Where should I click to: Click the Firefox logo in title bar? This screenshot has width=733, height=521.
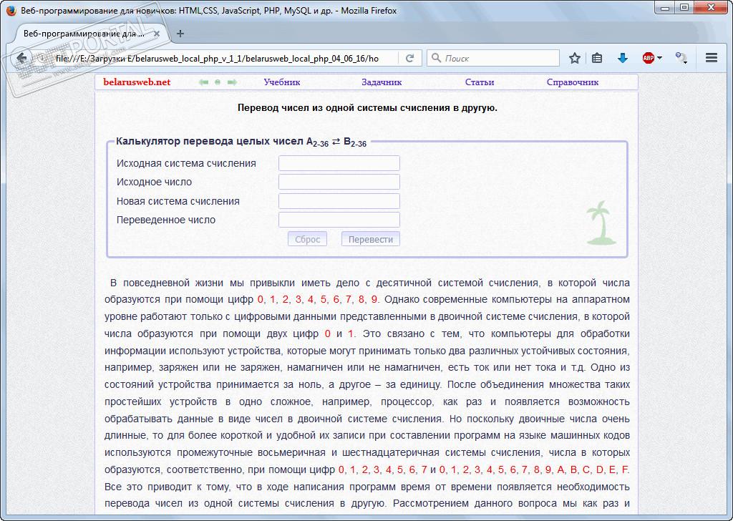click(11, 10)
